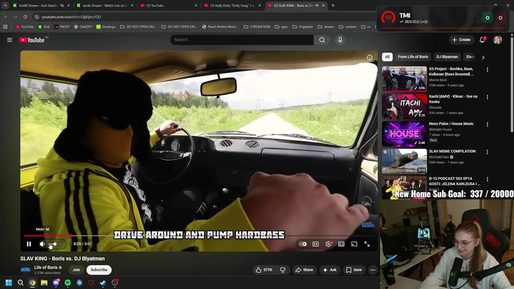Open a new browser tab
514x289 pixels.
point(333,6)
